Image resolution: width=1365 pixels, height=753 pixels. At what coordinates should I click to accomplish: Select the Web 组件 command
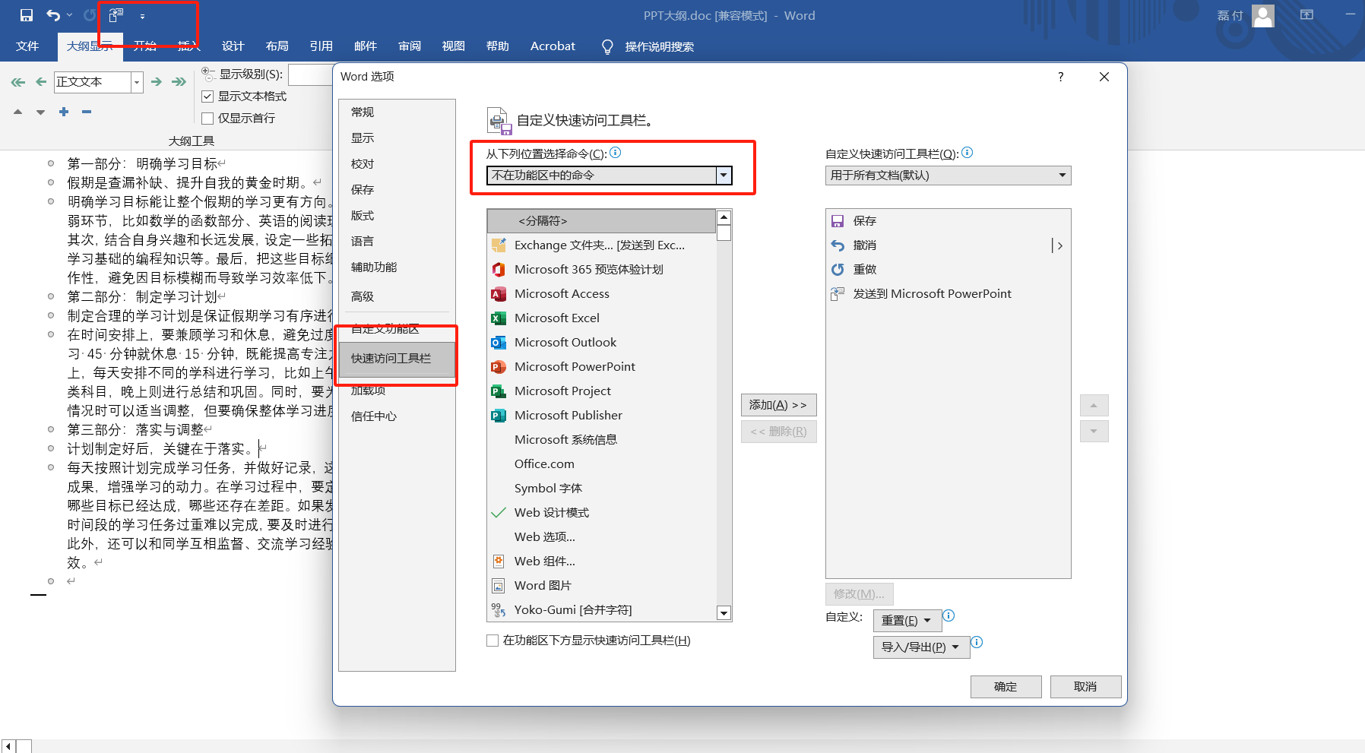[x=602, y=562]
